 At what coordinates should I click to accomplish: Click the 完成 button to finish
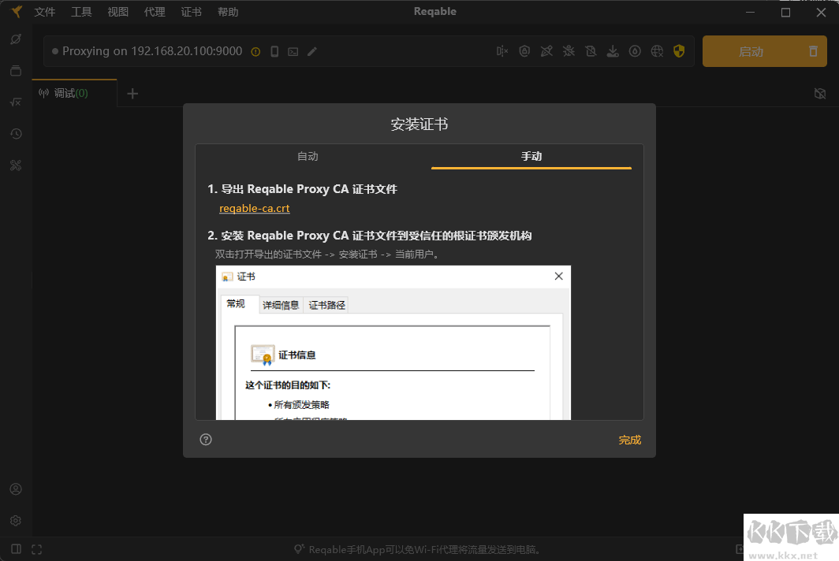(x=629, y=440)
